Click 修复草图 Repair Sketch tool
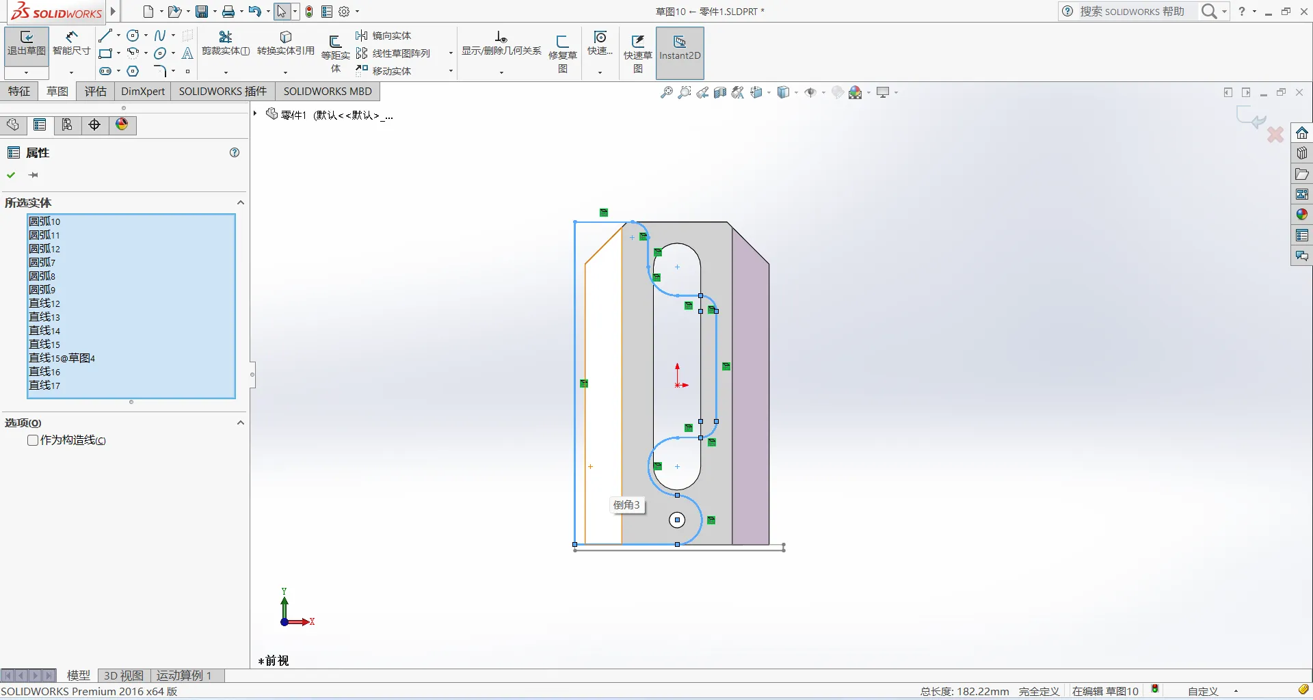Image resolution: width=1313 pixels, height=700 pixels. (x=563, y=53)
